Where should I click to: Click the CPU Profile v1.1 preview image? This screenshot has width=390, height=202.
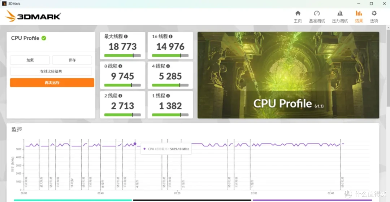[288, 75]
